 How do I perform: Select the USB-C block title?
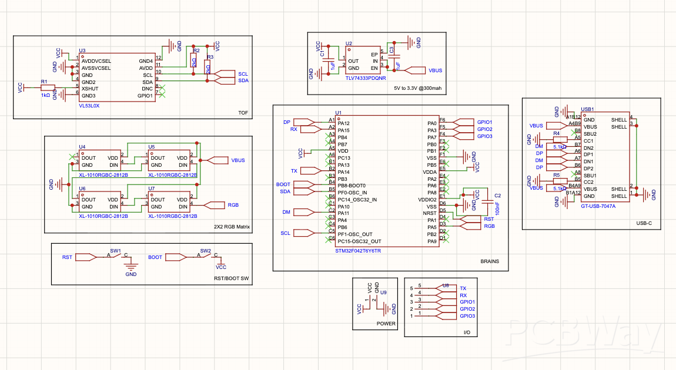pos(644,223)
